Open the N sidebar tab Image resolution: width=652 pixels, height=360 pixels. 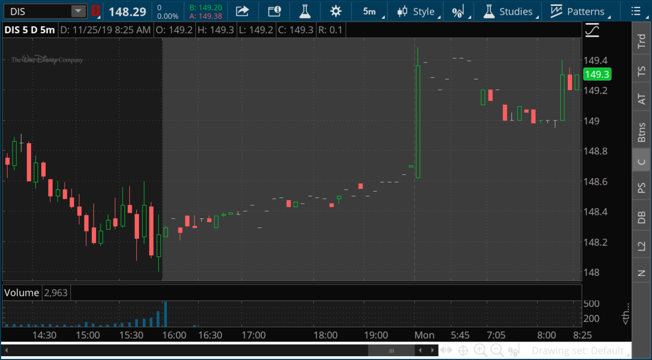642,273
